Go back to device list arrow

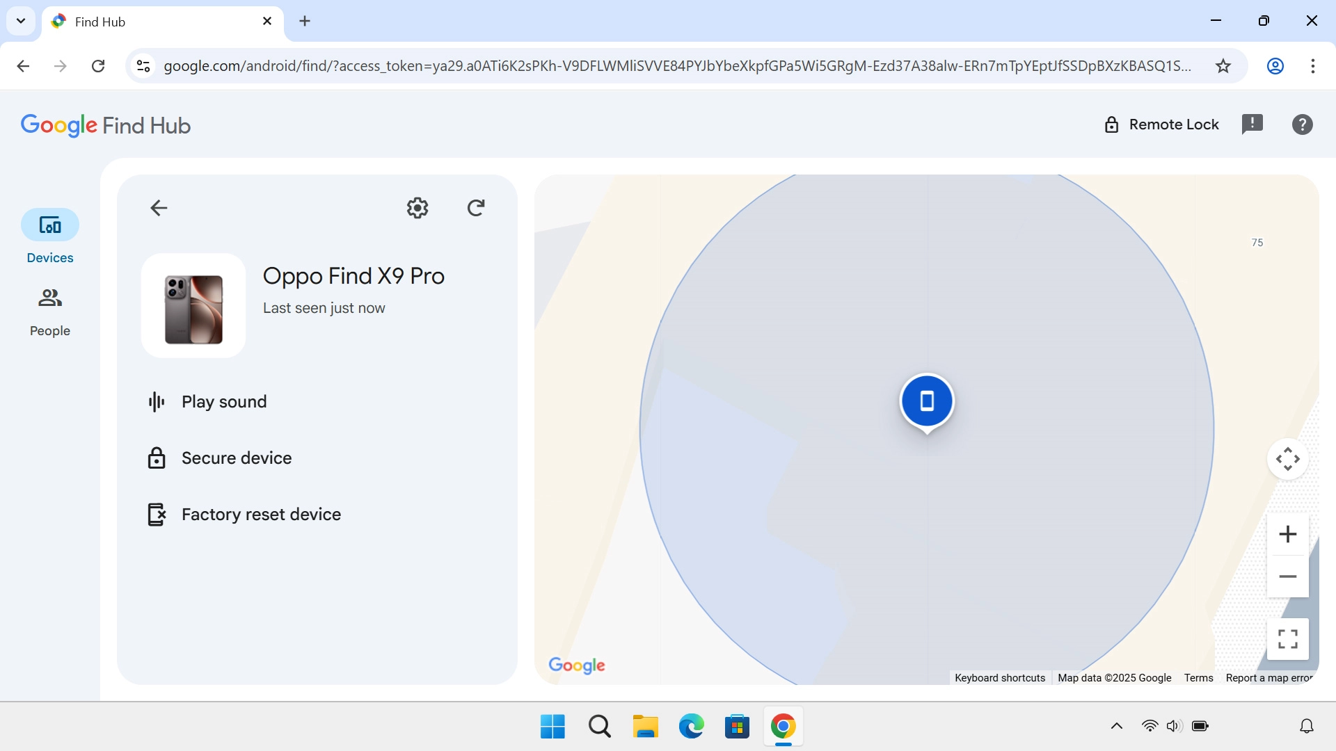click(x=159, y=208)
